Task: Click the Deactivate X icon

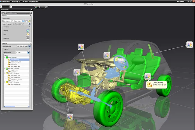Action: click(x=28, y=38)
